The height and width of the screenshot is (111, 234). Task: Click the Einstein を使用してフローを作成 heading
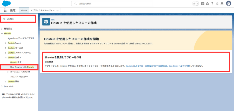tap(63, 57)
